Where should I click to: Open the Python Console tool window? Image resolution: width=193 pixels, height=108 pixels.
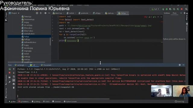[70, 101]
